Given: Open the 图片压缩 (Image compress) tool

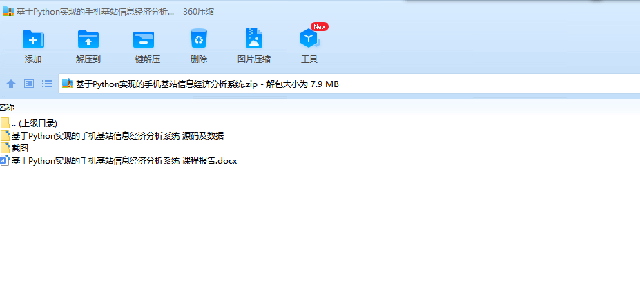Looking at the screenshot, I should [x=254, y=39].
